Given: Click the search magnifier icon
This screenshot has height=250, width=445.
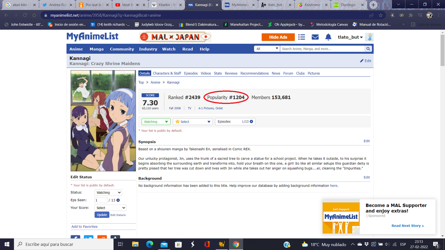Looking at the screenshot, I should point(368,49).
